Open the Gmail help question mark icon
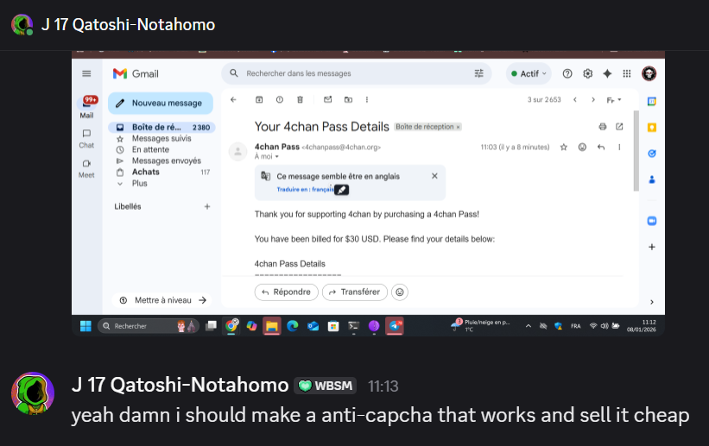This screenshot has height=446, width=709. click(x=567, y=73)
